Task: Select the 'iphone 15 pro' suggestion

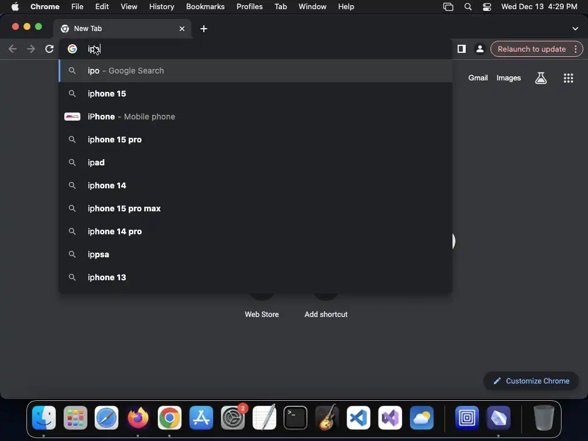Action: point(256,140)
